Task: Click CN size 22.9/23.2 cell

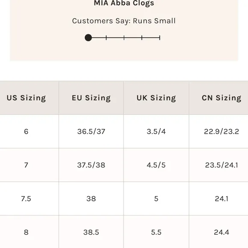Action: tap(221, 131)
